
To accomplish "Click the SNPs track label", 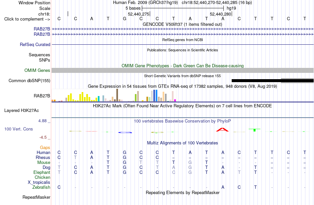I will [45, 60].
